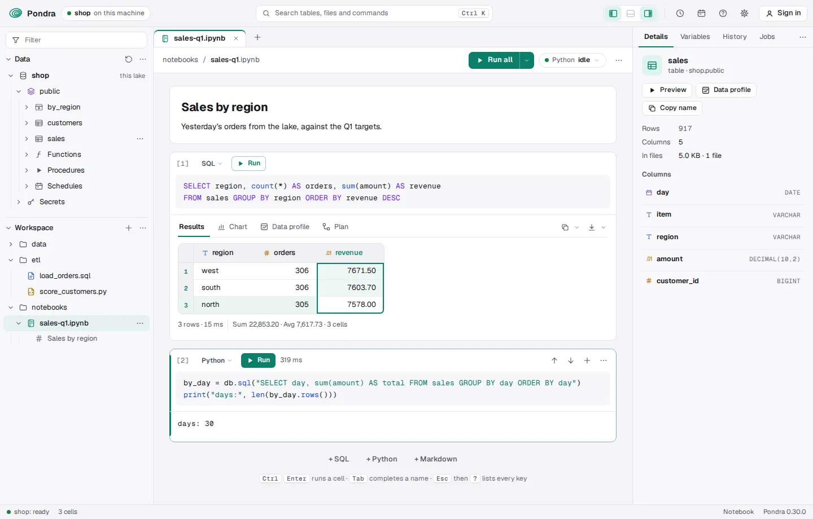Viewport: 813px width, 519px height.
Task: Toggle the bottom panel layout
Action: (631, 14)
